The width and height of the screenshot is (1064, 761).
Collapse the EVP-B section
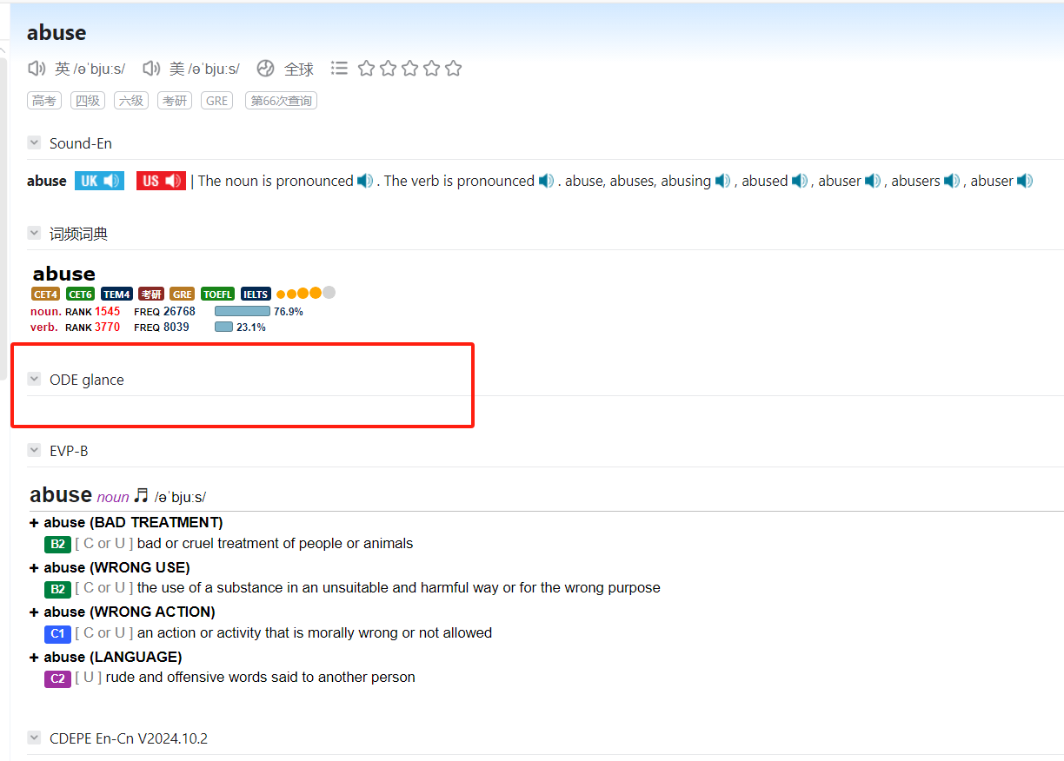click(34, 450)
